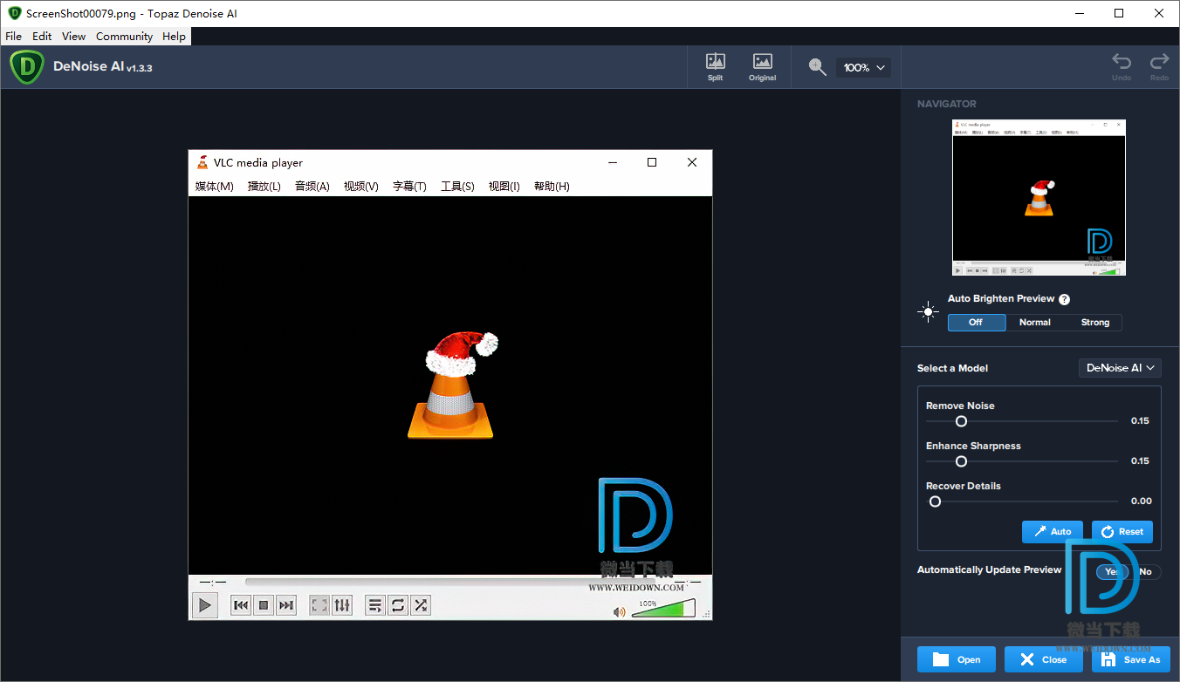Click VLC 字幕(T) menu in image
Screen dimensions: 1180x682
[409, 186]
